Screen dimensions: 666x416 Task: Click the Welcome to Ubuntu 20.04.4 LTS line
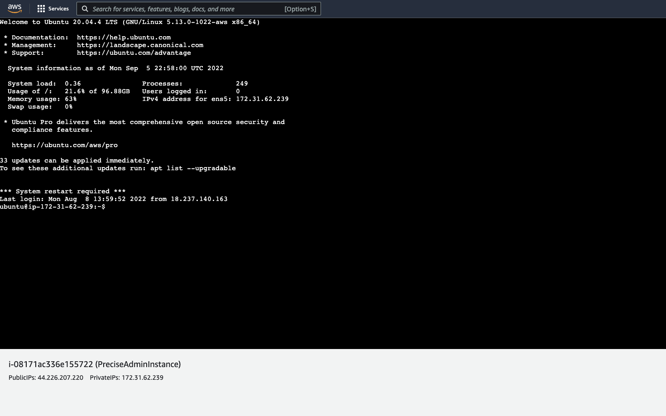[130, 22]
